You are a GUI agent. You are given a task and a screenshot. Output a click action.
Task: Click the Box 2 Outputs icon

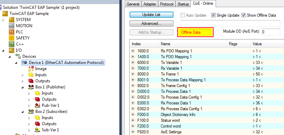[37, 124]
